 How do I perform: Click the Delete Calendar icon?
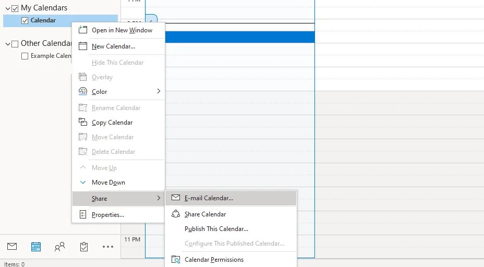click(83, 151)
